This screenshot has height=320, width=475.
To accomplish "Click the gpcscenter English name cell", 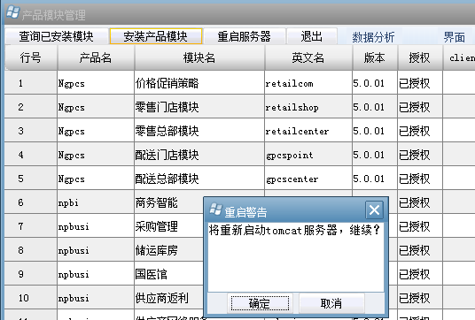I will coord(308,179).
